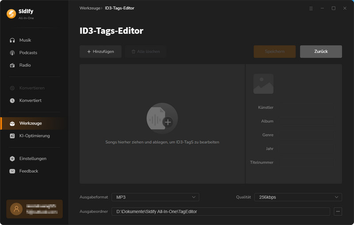Viewport: 354px width, 225px height.
Task: Click the Genre input field
Action: (x=306, y=135)
